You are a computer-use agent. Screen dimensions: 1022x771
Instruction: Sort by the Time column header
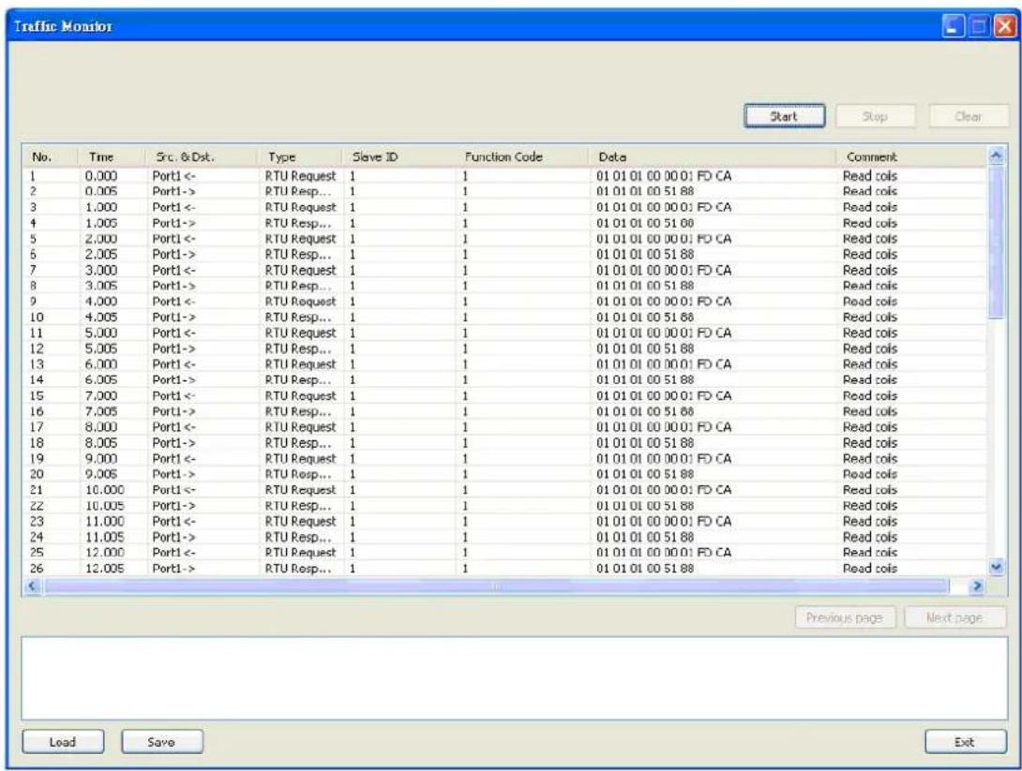(x=111, y=157)
